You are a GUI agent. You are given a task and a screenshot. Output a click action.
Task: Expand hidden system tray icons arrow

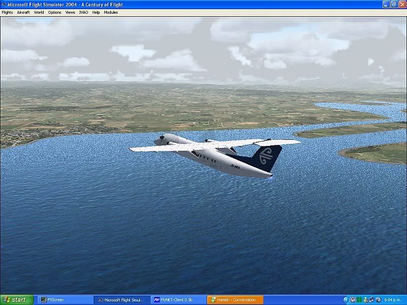(x=346, y=300)
